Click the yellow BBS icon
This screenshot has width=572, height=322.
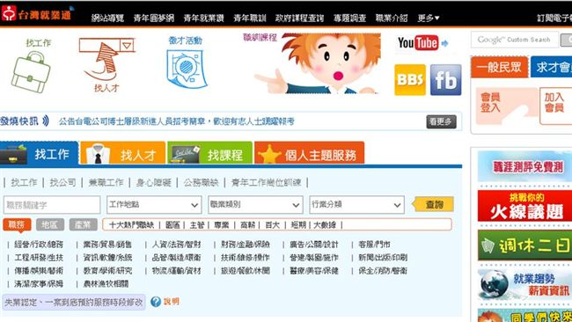click(x=410, y=80)
